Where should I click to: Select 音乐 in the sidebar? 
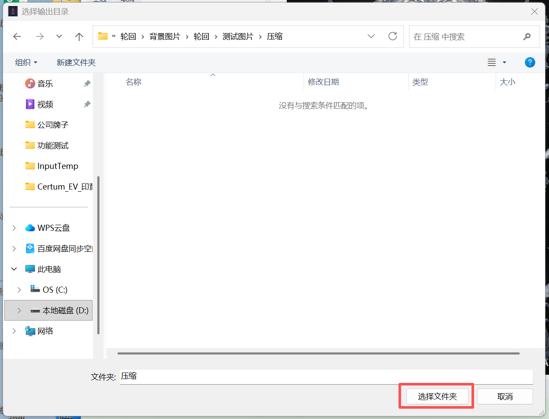coord(45,83)
